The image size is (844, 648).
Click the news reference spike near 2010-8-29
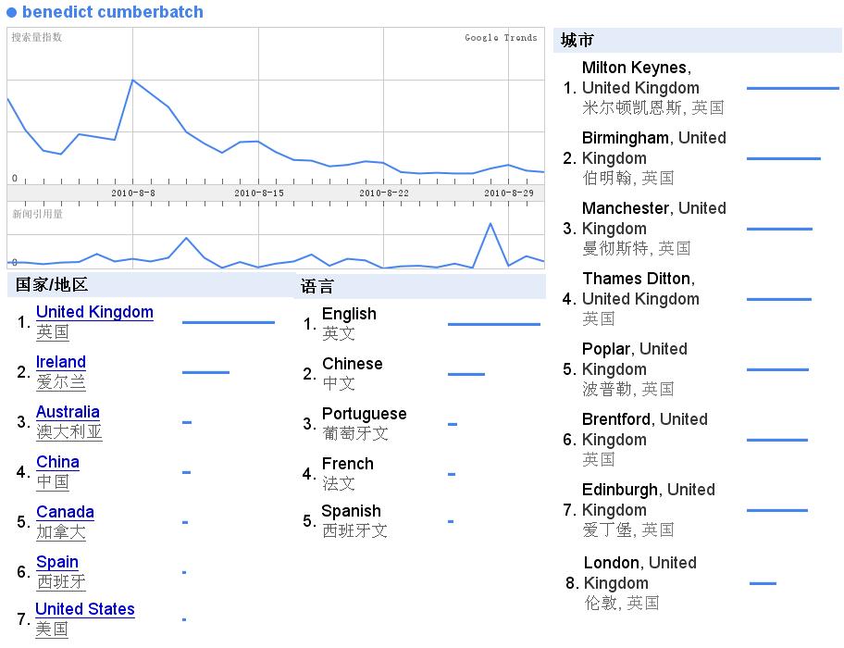[490, 224]
